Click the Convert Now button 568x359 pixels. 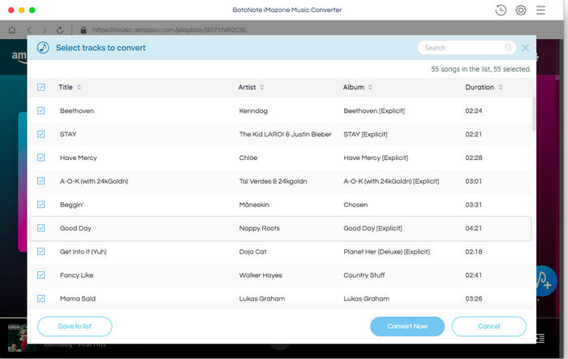tap(407, 327)
